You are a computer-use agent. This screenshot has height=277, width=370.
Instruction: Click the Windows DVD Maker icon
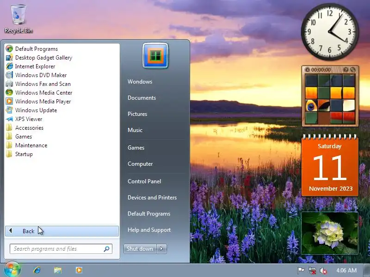click(9, 75)
